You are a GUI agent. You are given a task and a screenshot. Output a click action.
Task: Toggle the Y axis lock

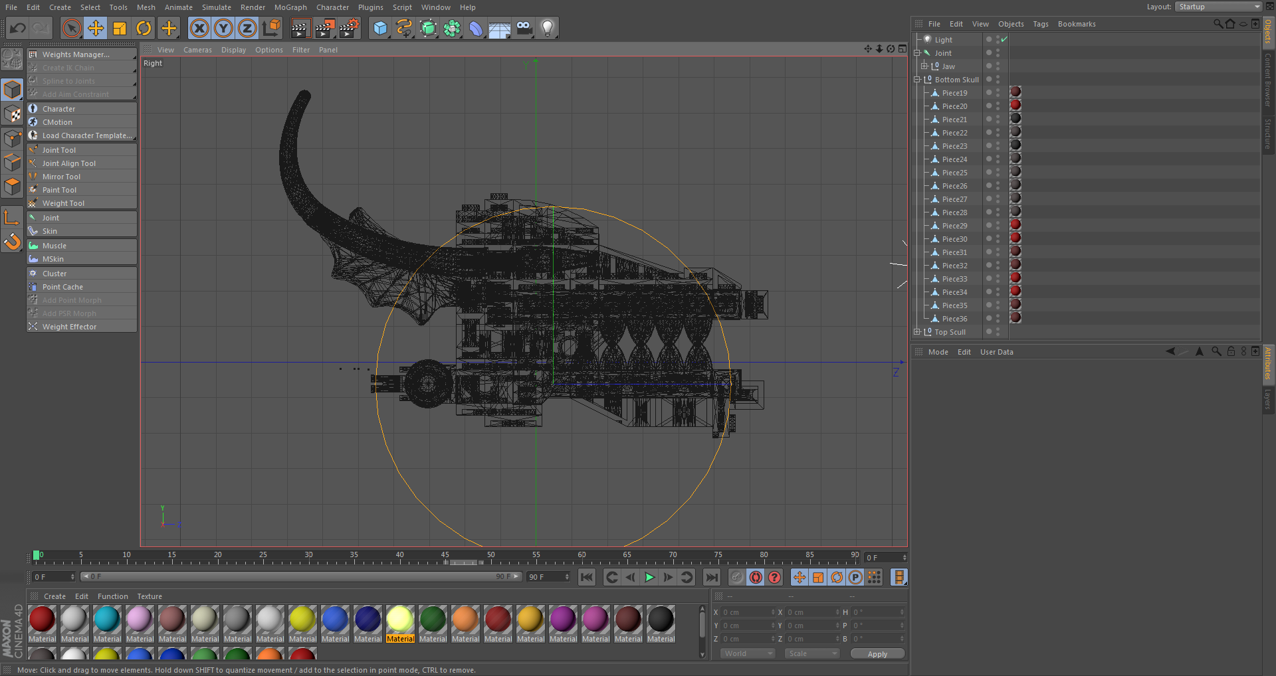(223, 28)
